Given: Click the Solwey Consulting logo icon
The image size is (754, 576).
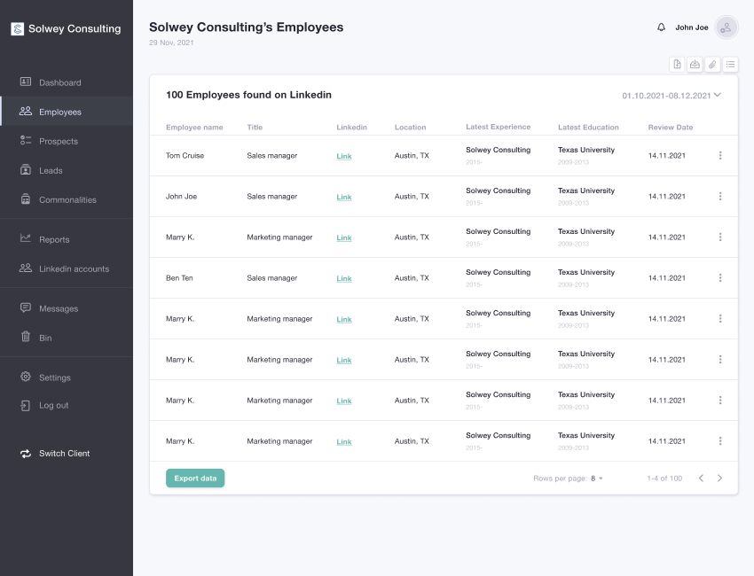Looking at the screenshot, I should pos(18,29).
